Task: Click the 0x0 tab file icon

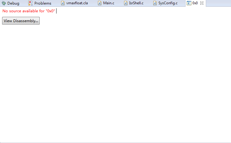Action: 189,3
